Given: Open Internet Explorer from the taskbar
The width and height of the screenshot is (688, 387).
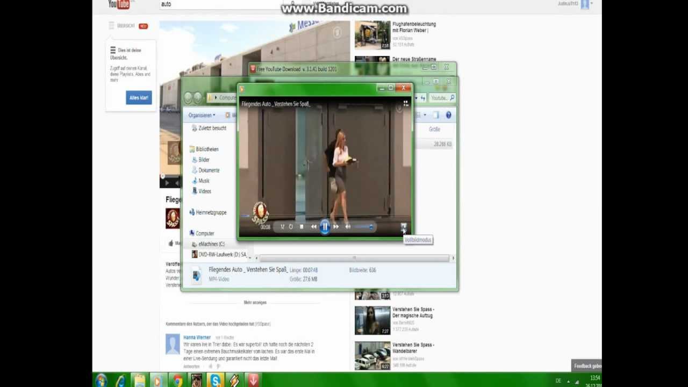Looking at the screenshot, I should pos(120,381).
